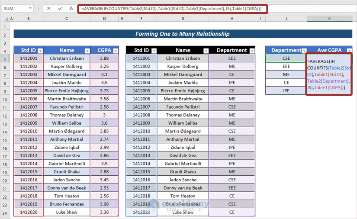
Task: Confirm formula with the checkmark icon
Action: 60,9
